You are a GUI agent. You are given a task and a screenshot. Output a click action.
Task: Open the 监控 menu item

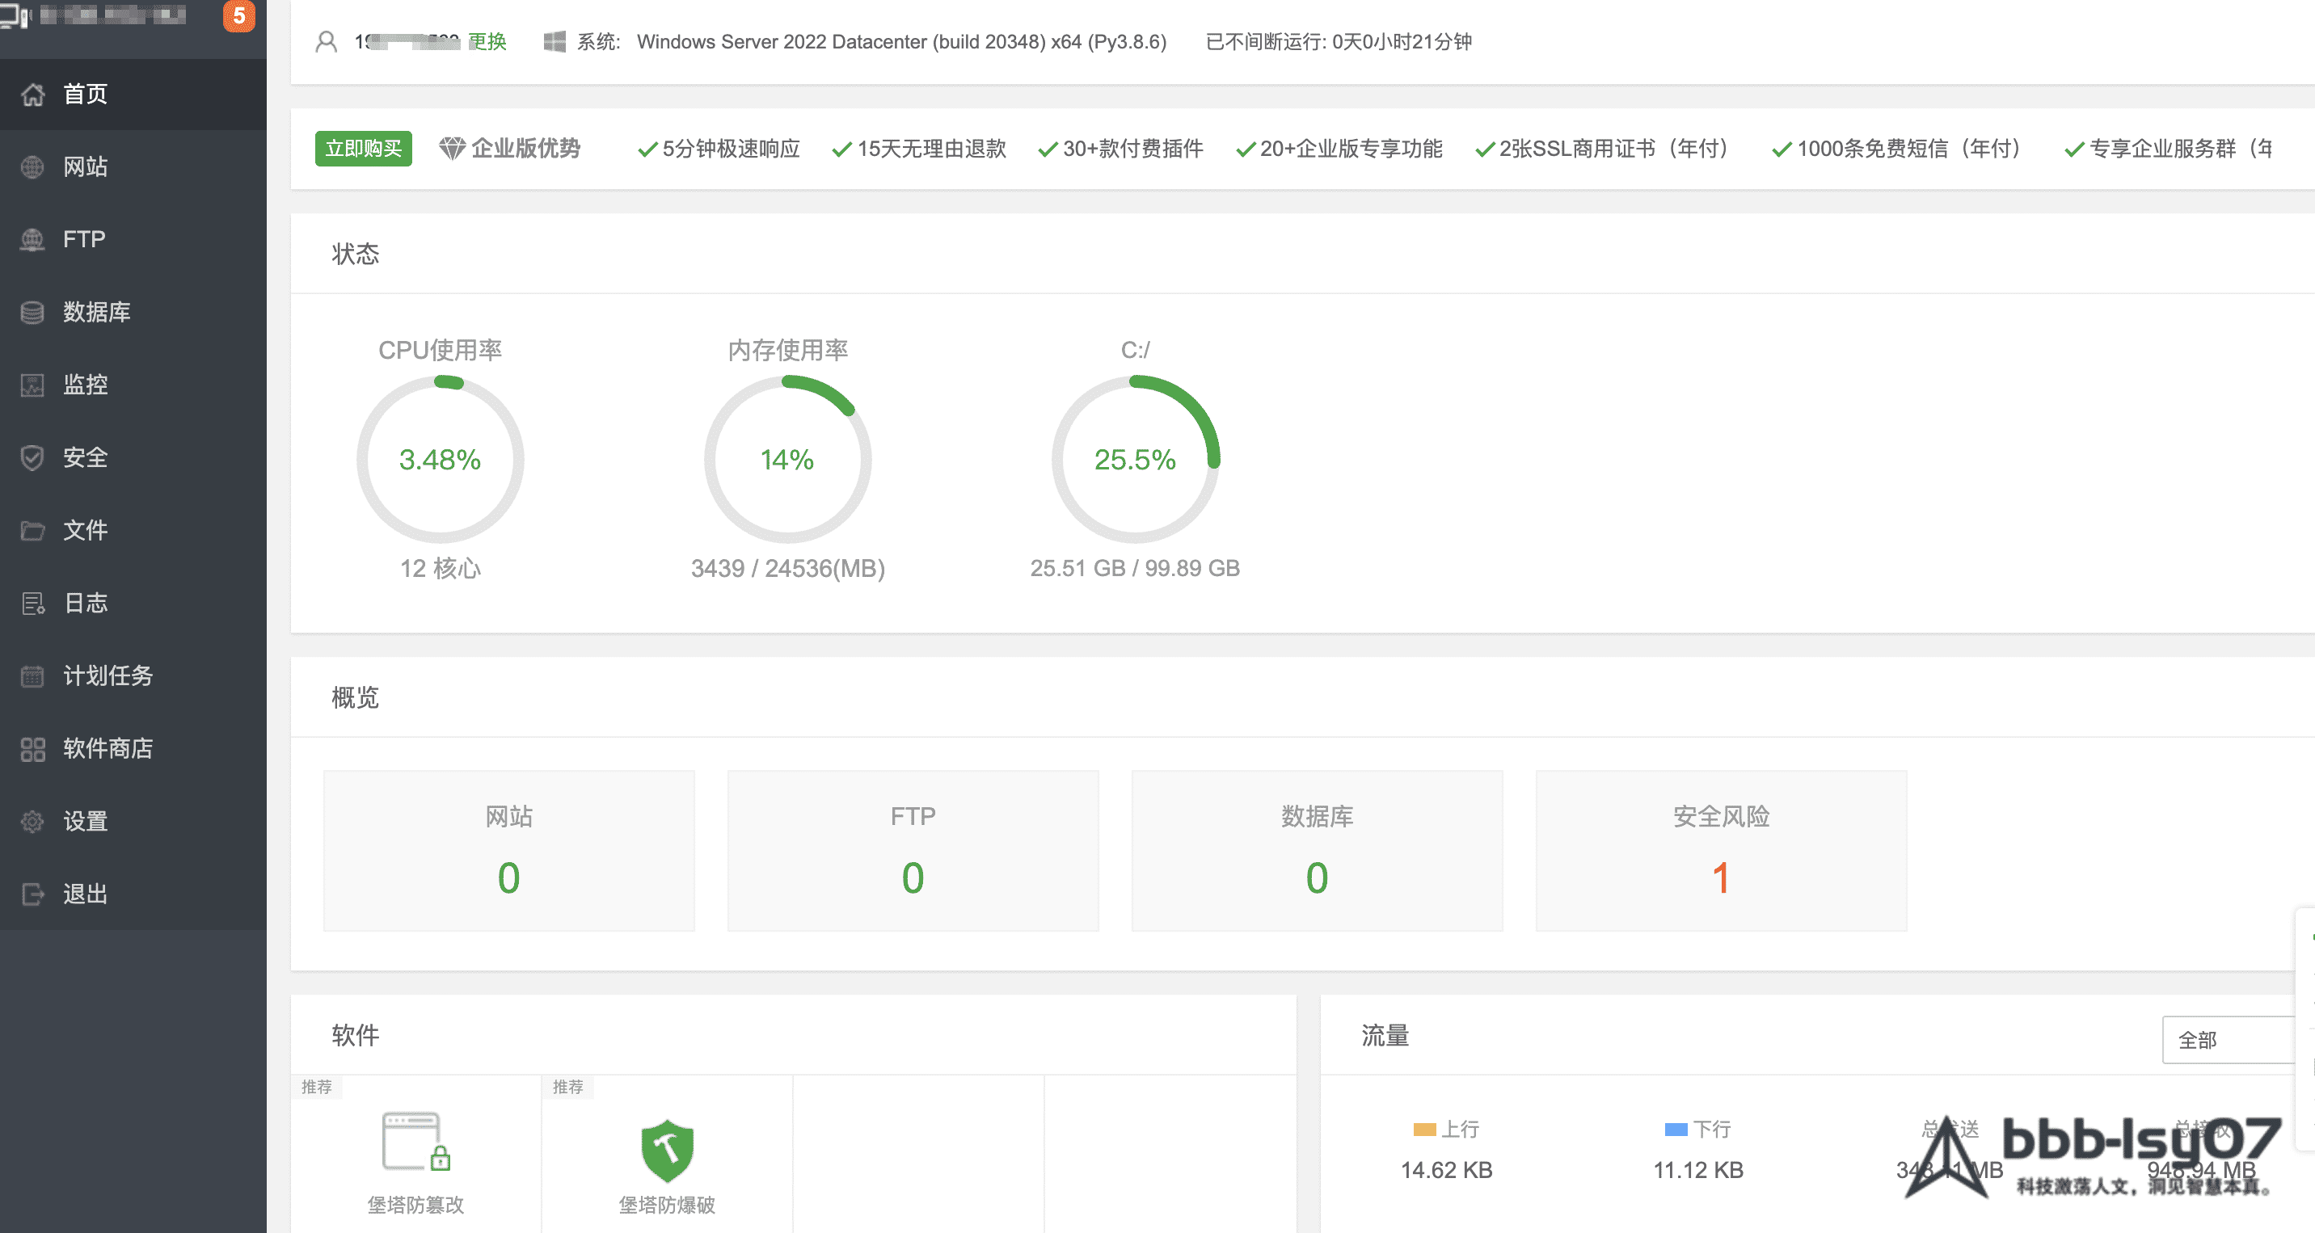click(x=86, y=385)
